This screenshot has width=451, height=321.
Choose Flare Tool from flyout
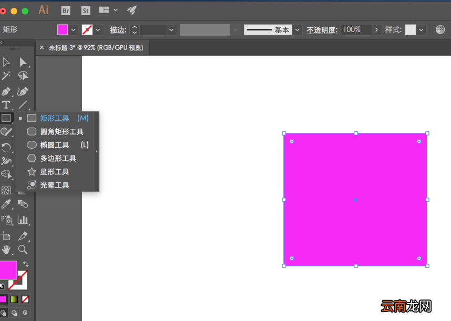click(x=57, y=185)
